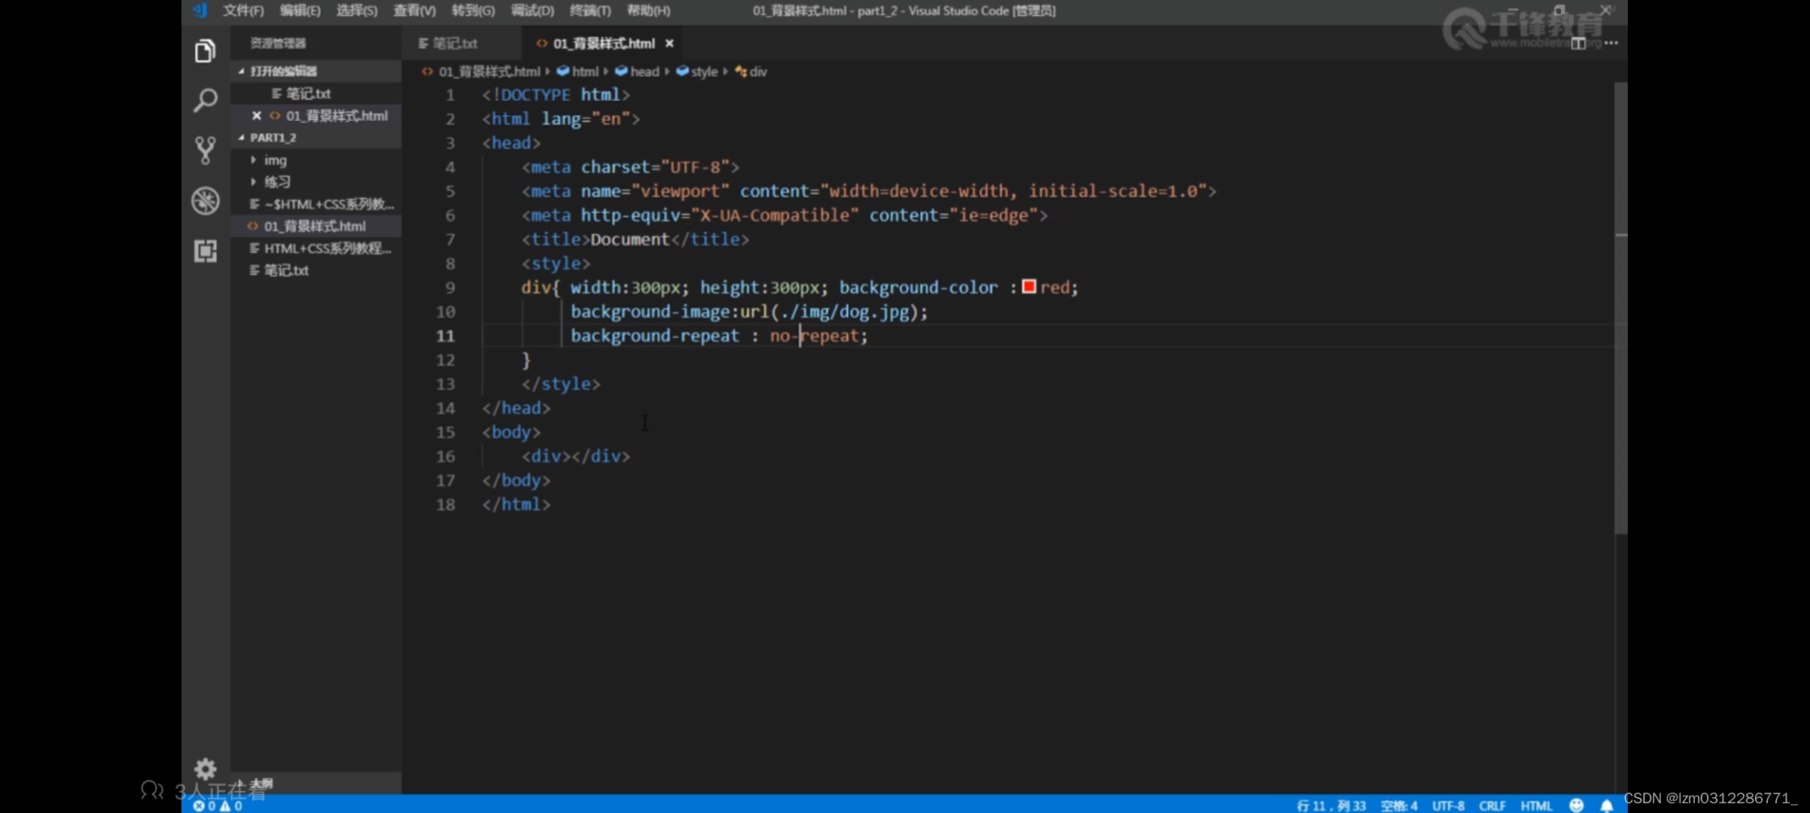Image resolution: width=1810 pixels, height=813 pixels.
Task: Close the 01_背景样式.html tab
Action: click(x=669, y=44)
